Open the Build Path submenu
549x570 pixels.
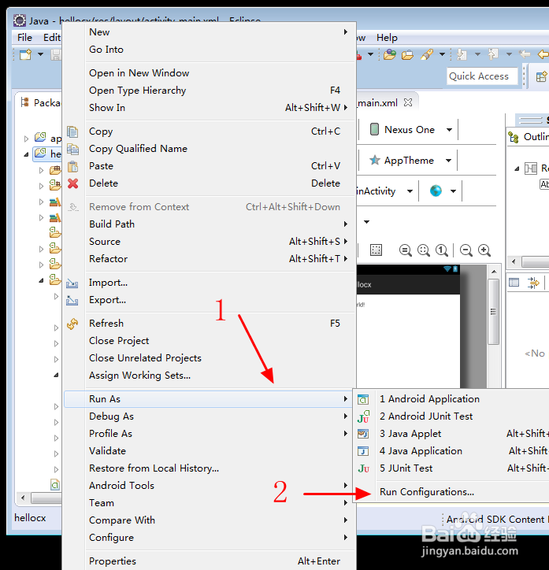[210, 224]
